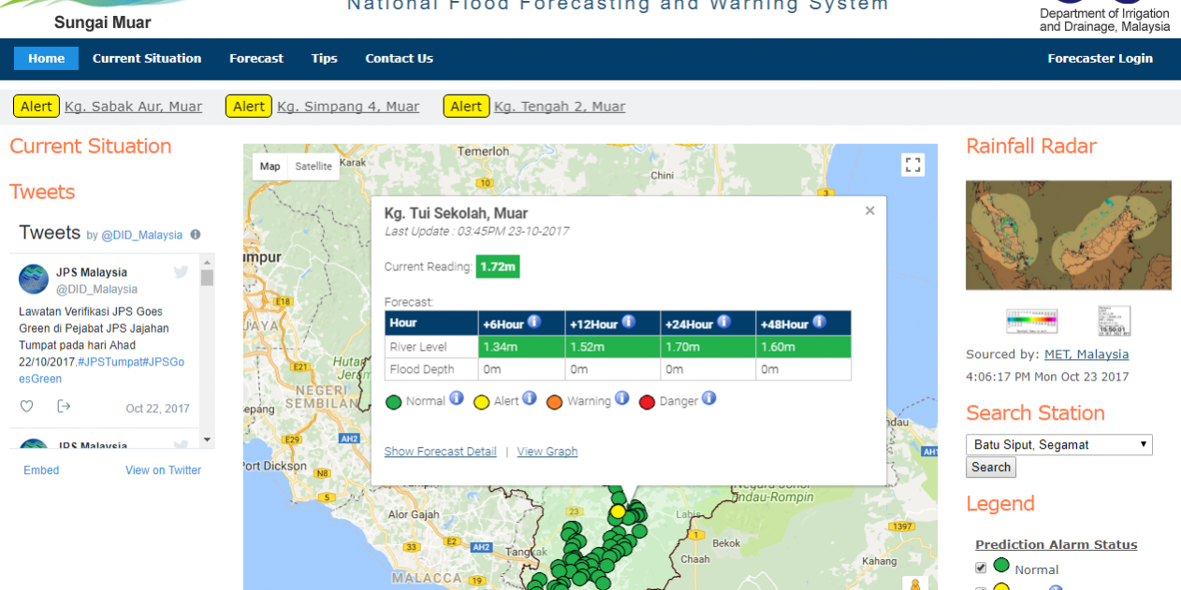Click info icon beside @DID_Malaysia
The height and width of the screenshot is (590, 1181).
point(196,235)
